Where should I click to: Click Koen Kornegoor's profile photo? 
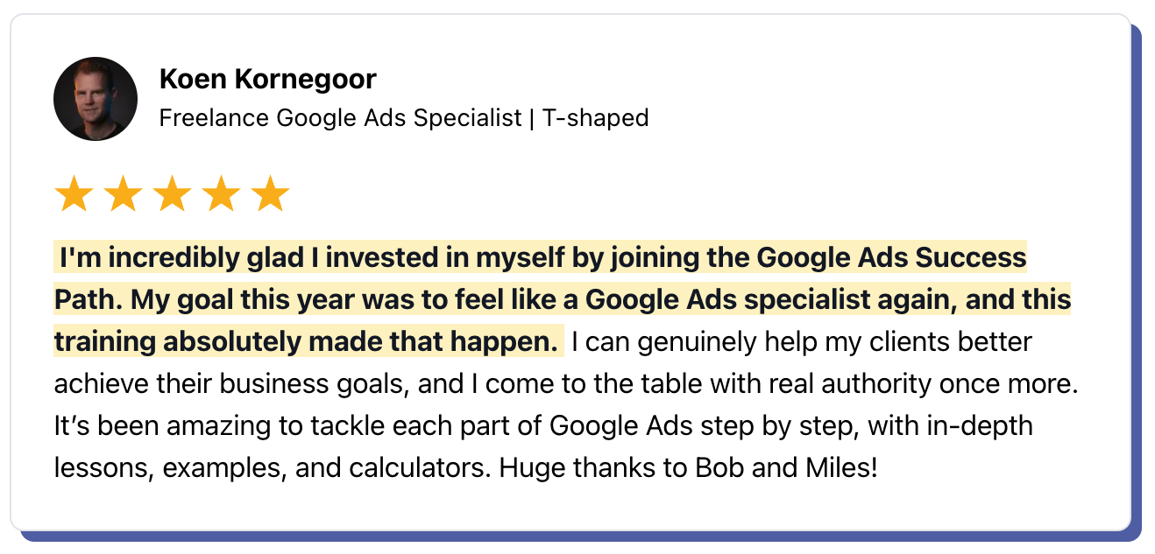(96, 99)
